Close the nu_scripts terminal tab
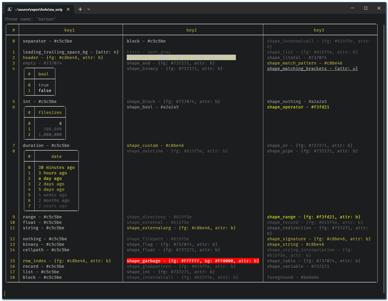This screenshot has height=301, width=388. (68, 9)
